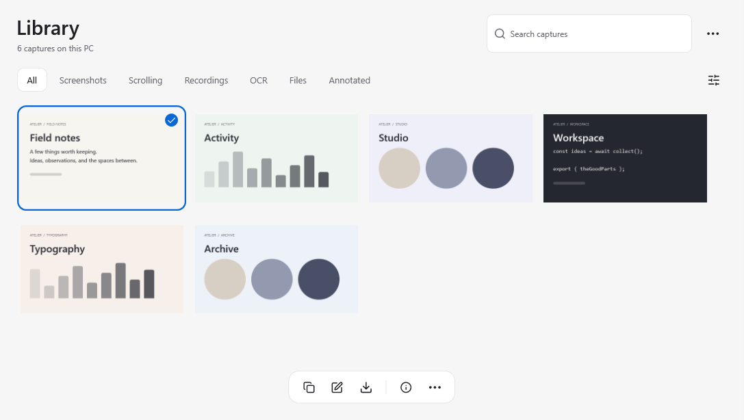Click the download/save icon
744x420 pixels.
365,387
